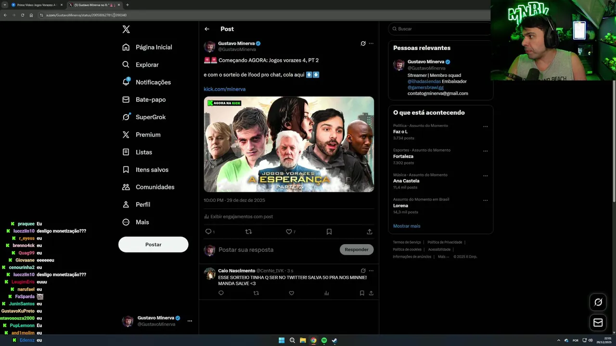The height and width of the screenshot is (346, 616).
Task: Repost Caio Nascimento's reply
Action: coord(256,293)
